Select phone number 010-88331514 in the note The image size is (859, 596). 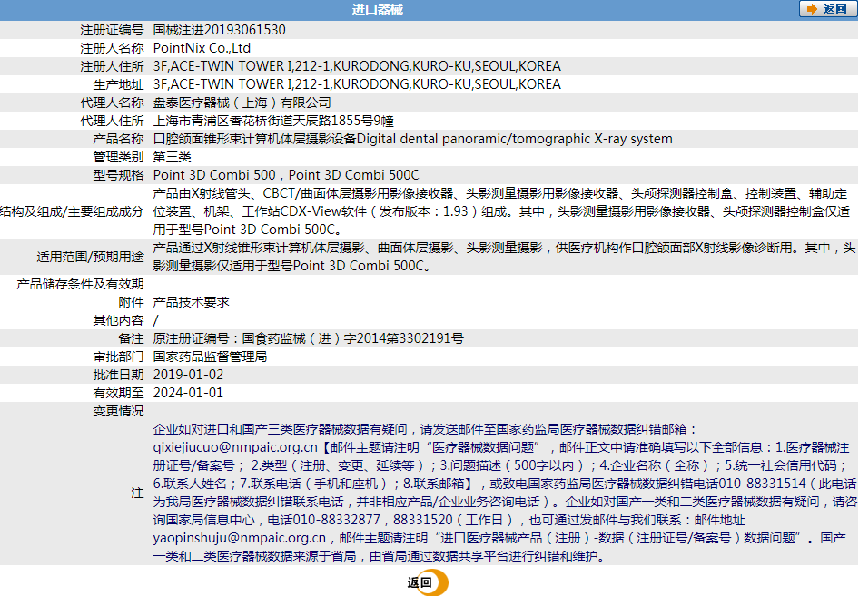(x=762, y=484)
